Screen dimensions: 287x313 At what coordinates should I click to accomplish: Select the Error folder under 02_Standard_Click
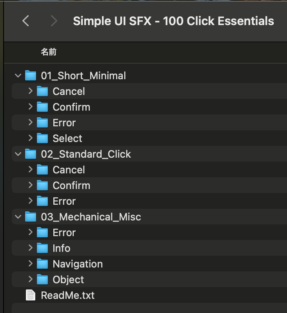tap(64, 201)
